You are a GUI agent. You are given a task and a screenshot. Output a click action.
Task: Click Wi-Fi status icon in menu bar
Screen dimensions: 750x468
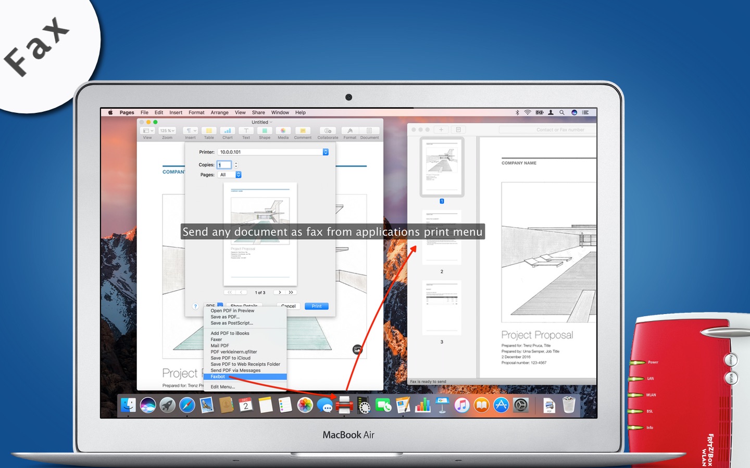click(528, 112)
